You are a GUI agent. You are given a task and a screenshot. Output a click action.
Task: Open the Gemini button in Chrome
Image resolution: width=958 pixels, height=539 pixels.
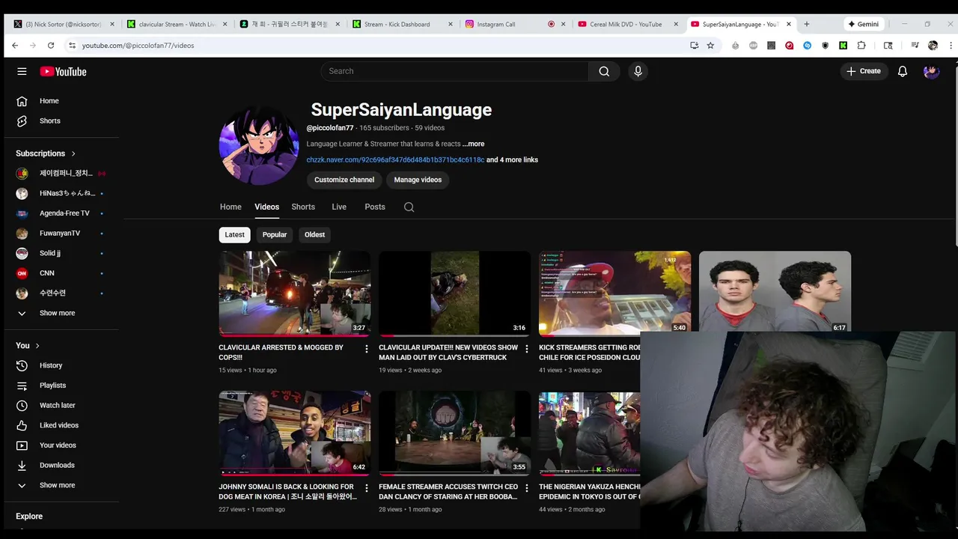863,24
